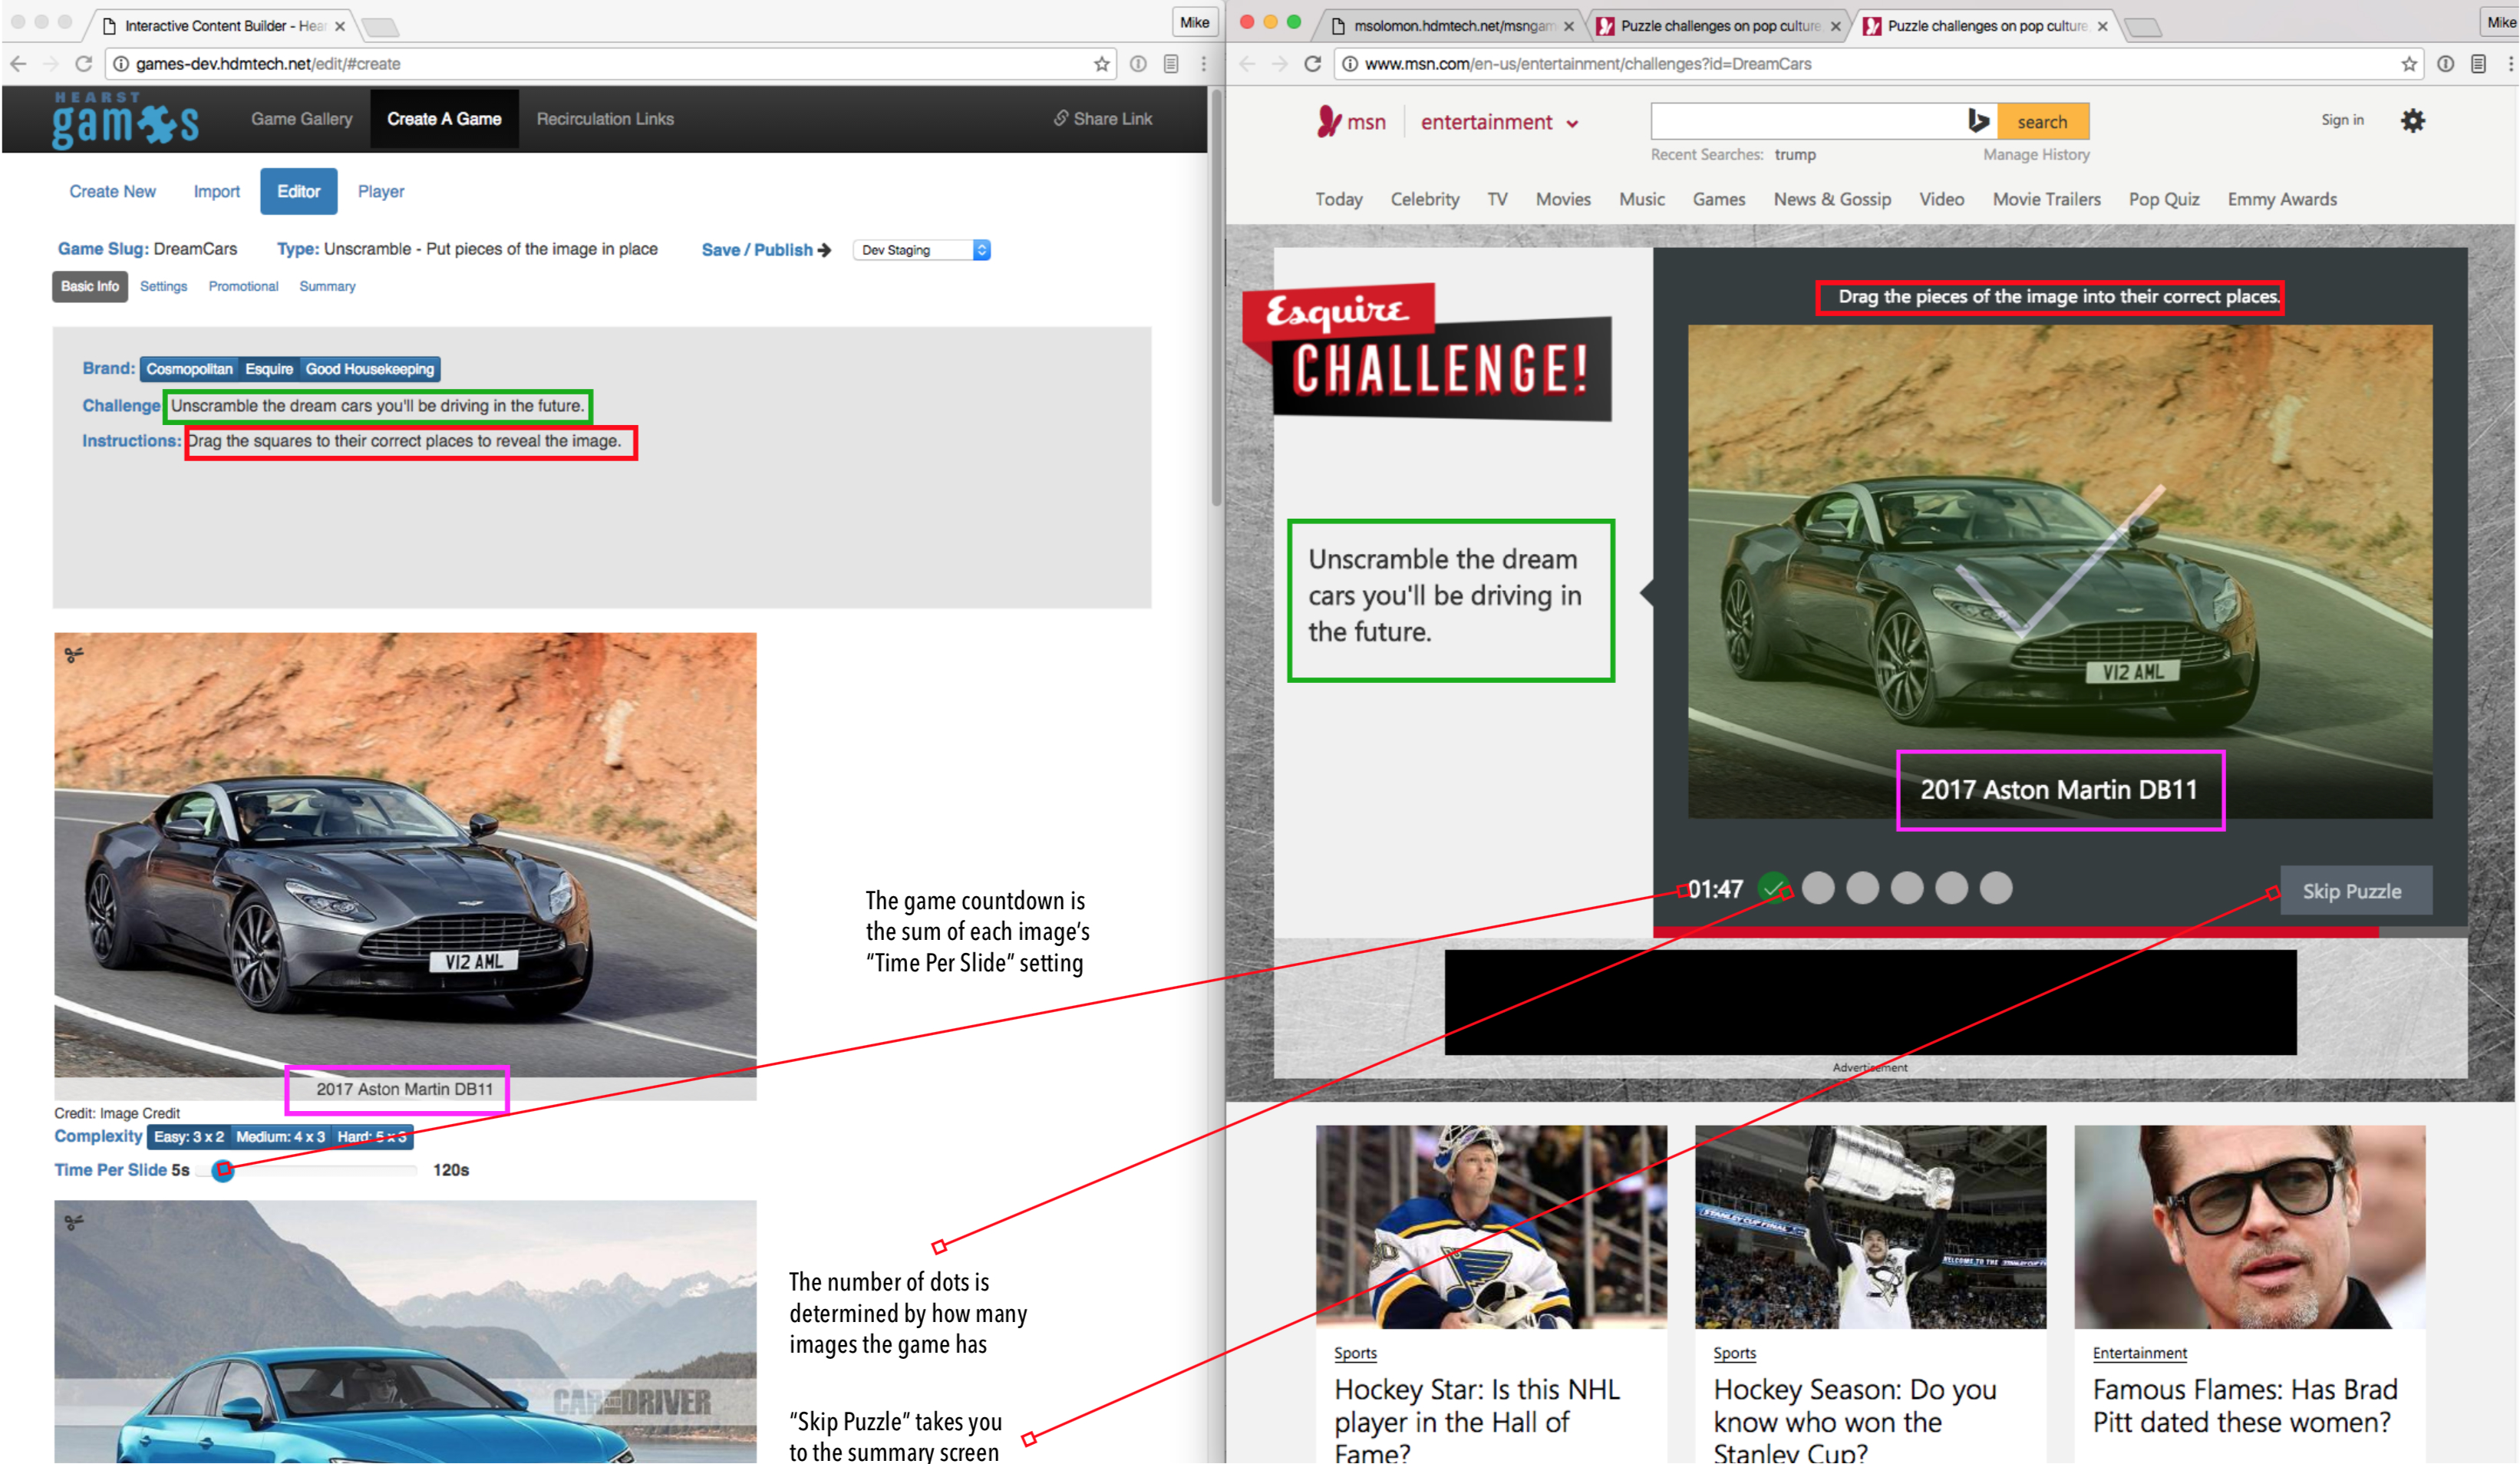
Task: Click the recent search 'trump'
Action: [1795, 155]
